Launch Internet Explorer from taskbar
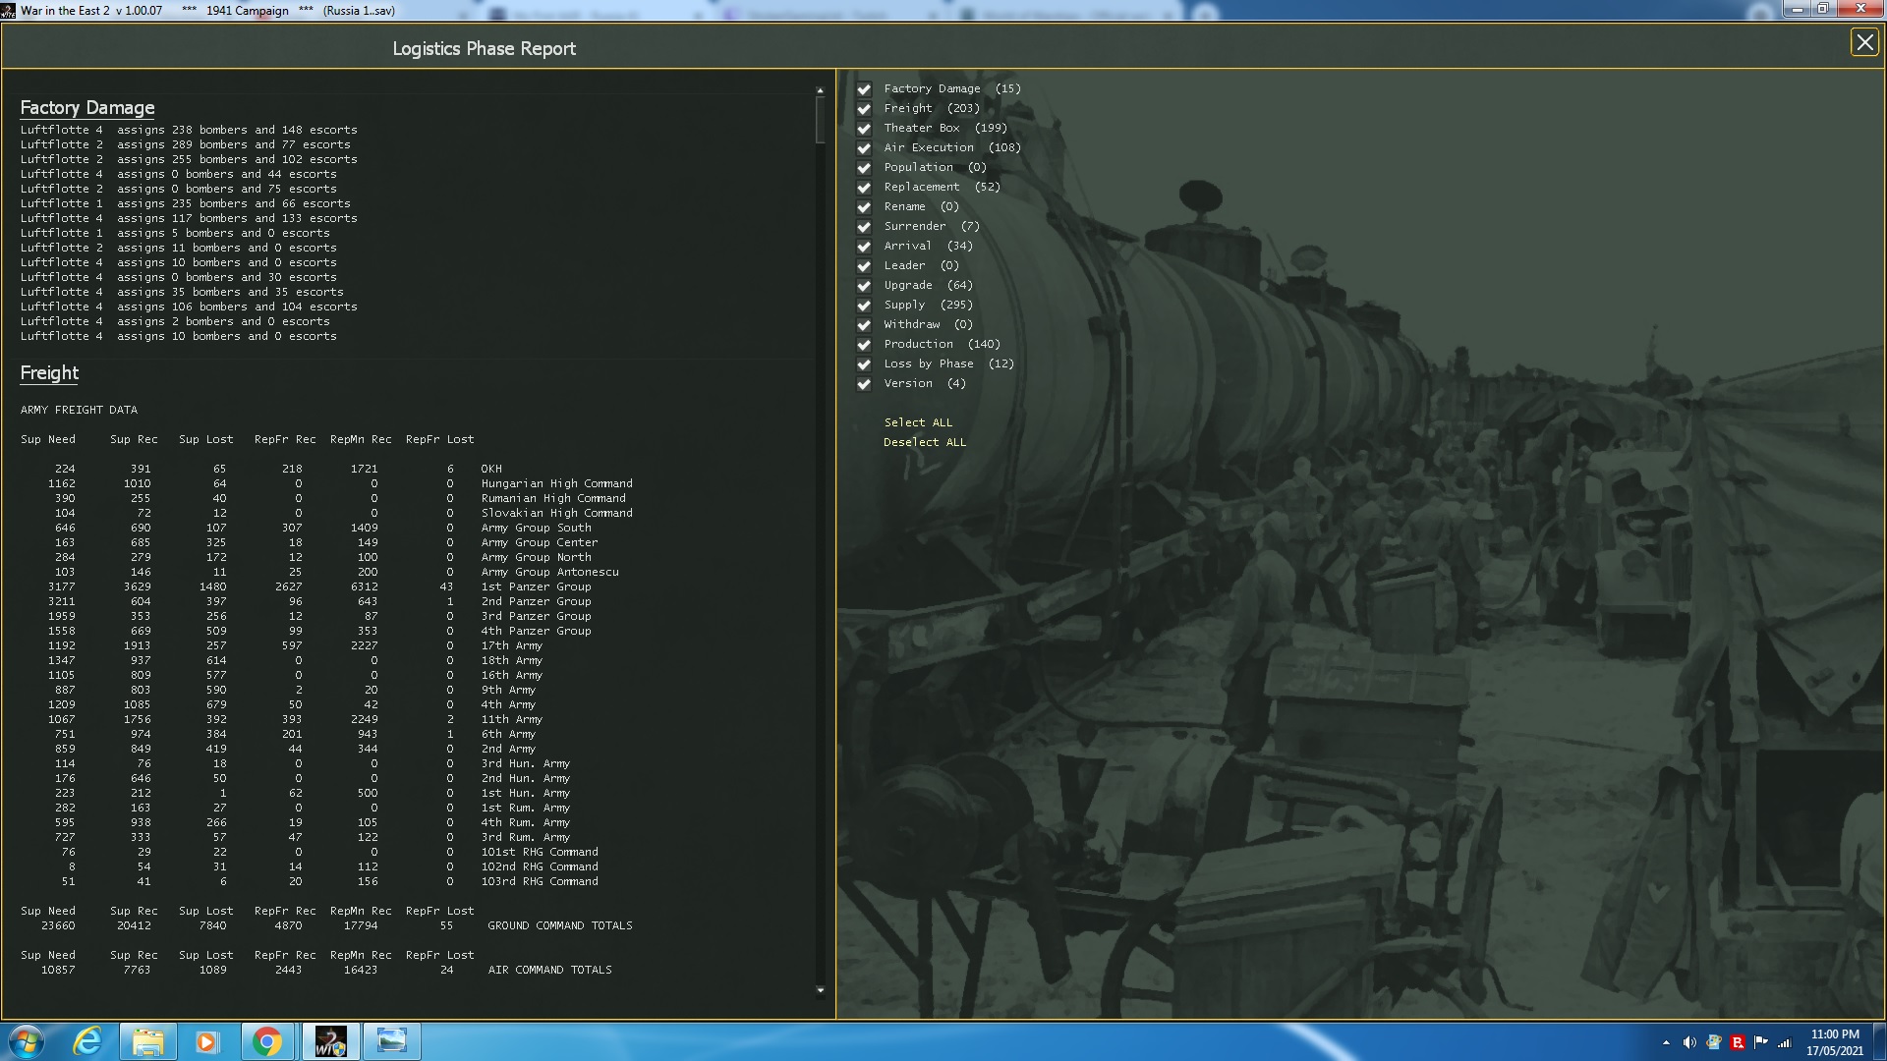Viewport: 1887px width, 1061px height. [x=88, y=1041]
